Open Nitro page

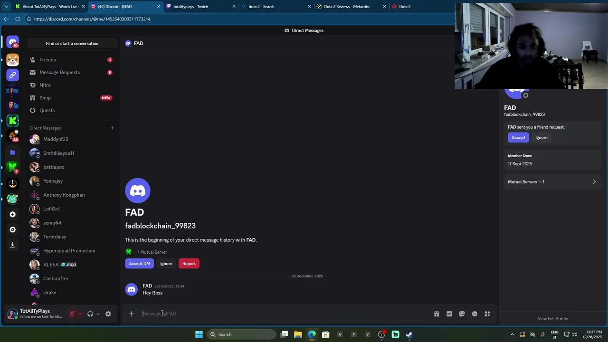72,85
